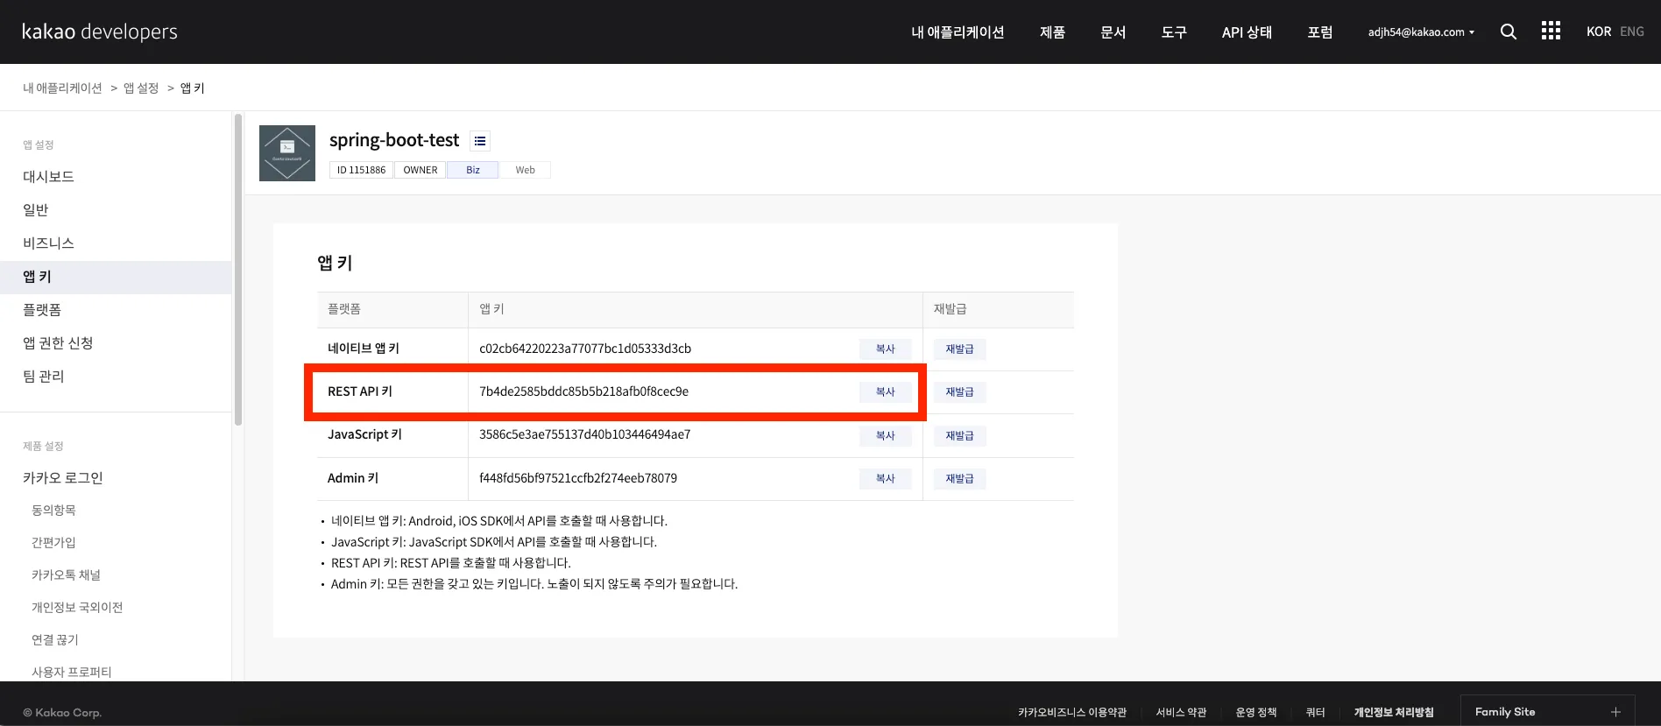Copy the Admin 키 value
Image resolution: width=1661 pixels, height=726 pixels.
point(886,478)
